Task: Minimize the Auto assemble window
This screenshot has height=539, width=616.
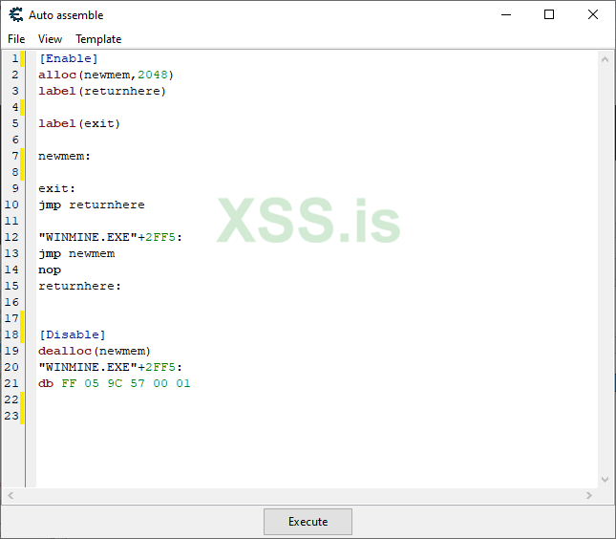Action: click(506, 15)
